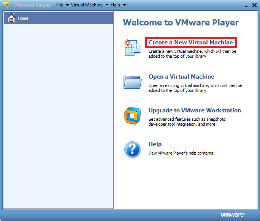This screenshot has height=221, width=260.
Task: Click the orange VMware Workstation upgrade icon
Action: [x=132, y=116]
